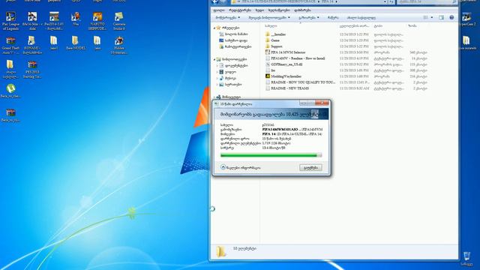Viewport: 480px width, 270px height.
Task: Select the Support folder in Explorer
Action: (x=274, y=46)
